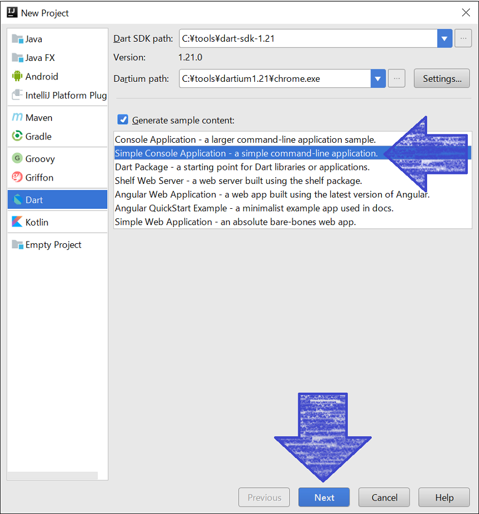Open the Dart SDK path dropdown
Image resolution: width=479 pixels, height=514 pixels.
click(445, 38)
